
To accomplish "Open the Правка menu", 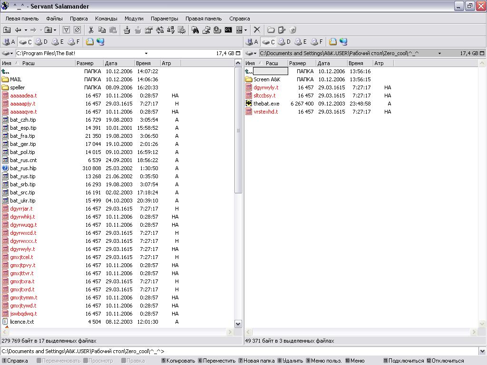I will tap(78, 19).
